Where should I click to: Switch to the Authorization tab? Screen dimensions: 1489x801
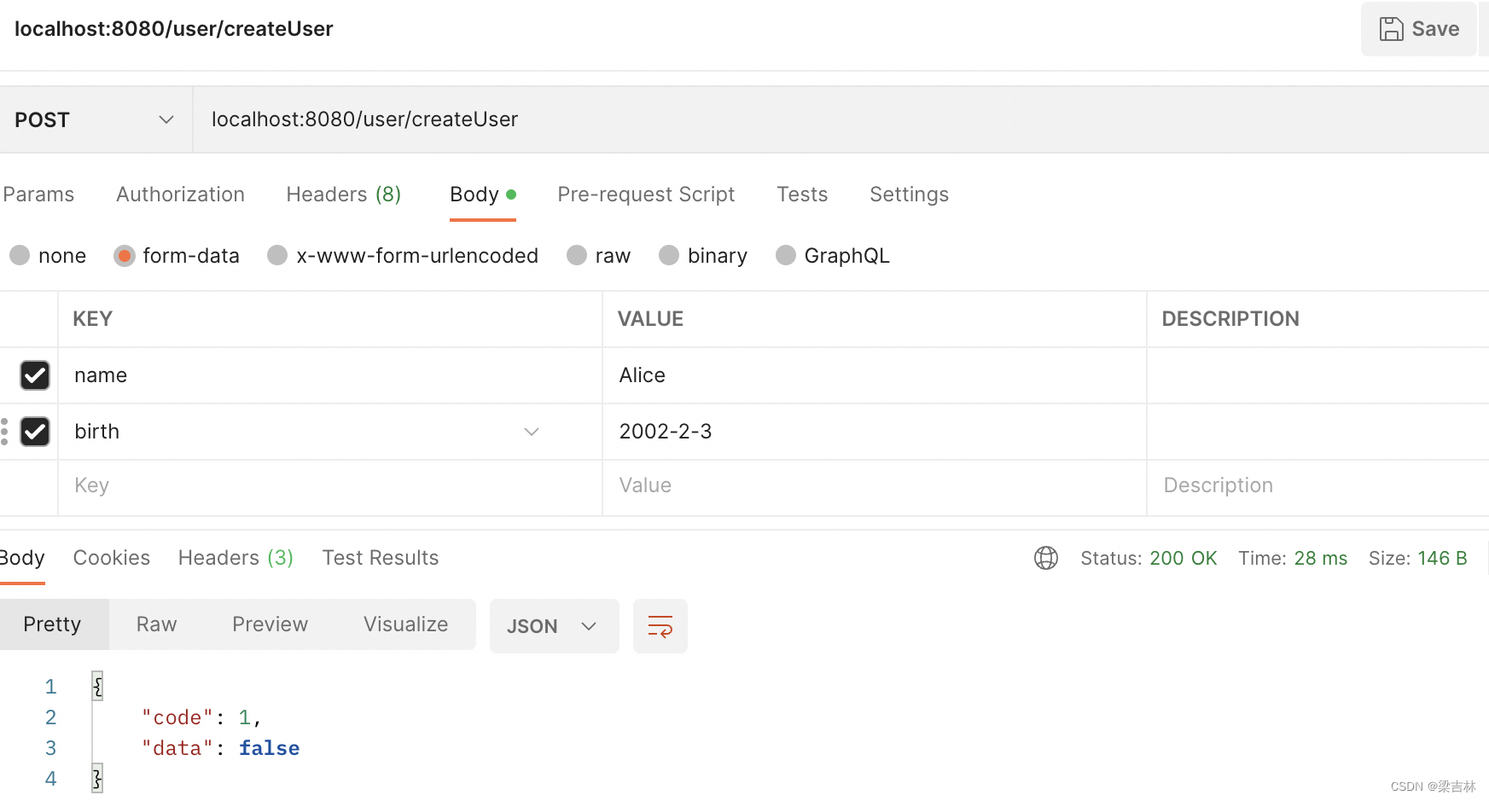pyautogui.click(x=180, y=194)
